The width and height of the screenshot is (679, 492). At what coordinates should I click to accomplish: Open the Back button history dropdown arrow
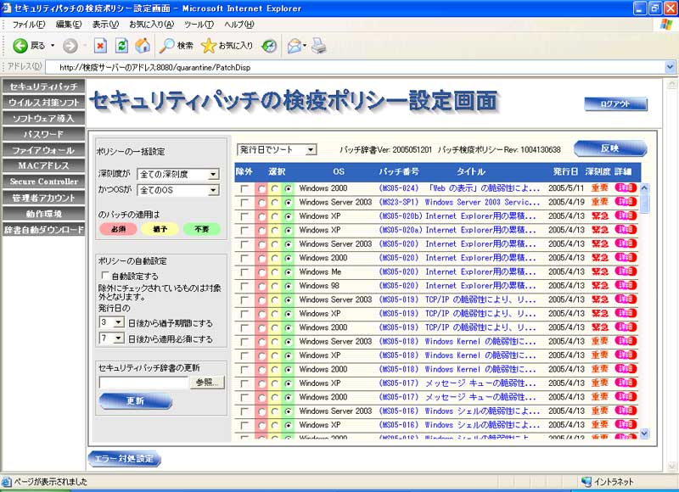pyautogui.click(x=53, y=46)
